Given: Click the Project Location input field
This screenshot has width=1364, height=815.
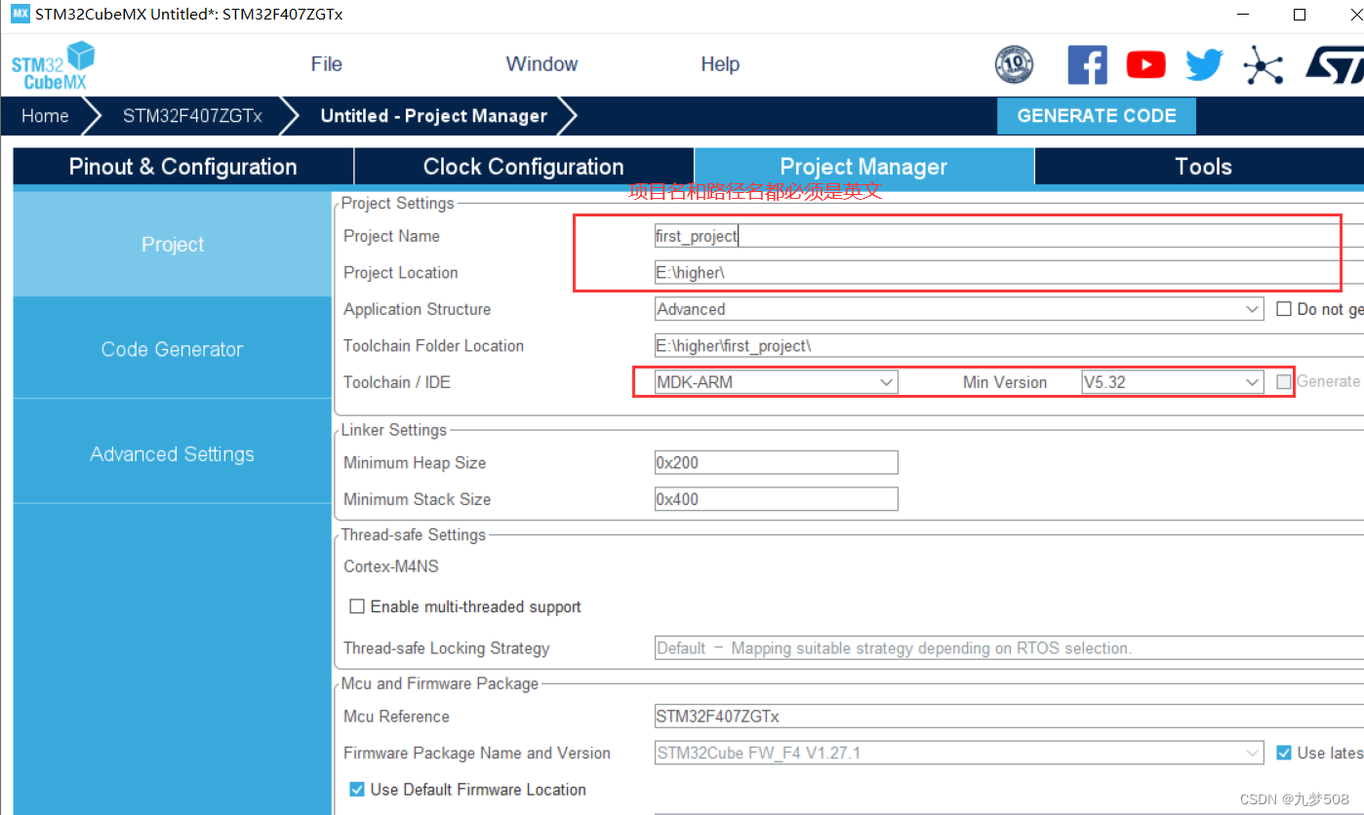Looking at the screenshot, I should [1009, 273].
